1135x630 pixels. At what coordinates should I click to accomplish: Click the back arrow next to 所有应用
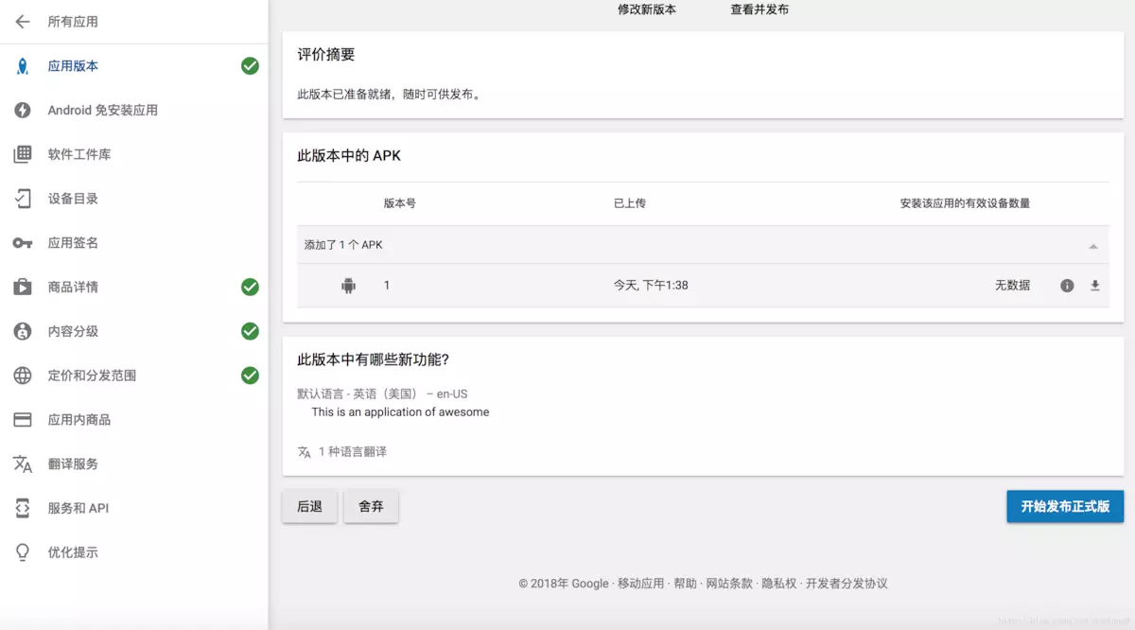point(23,21)
